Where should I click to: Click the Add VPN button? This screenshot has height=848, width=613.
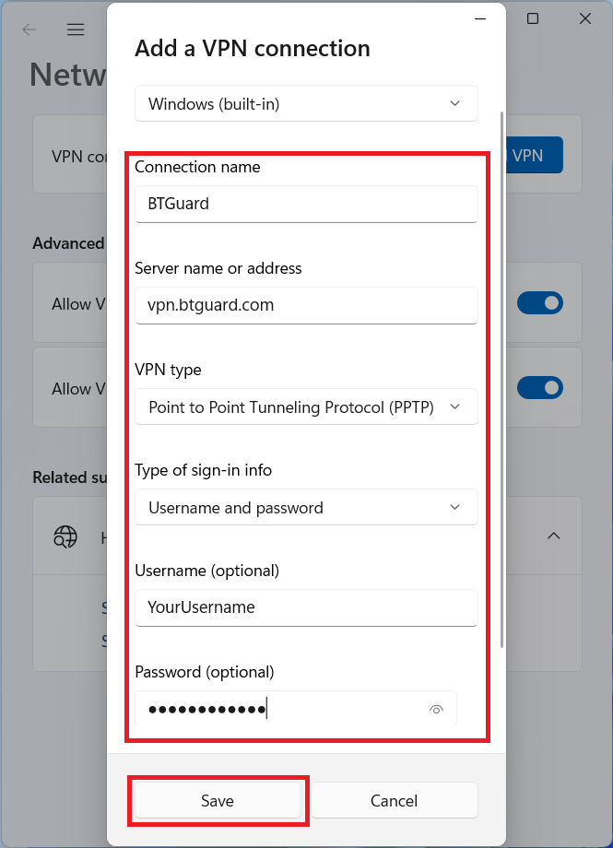[x=535, y=156]
